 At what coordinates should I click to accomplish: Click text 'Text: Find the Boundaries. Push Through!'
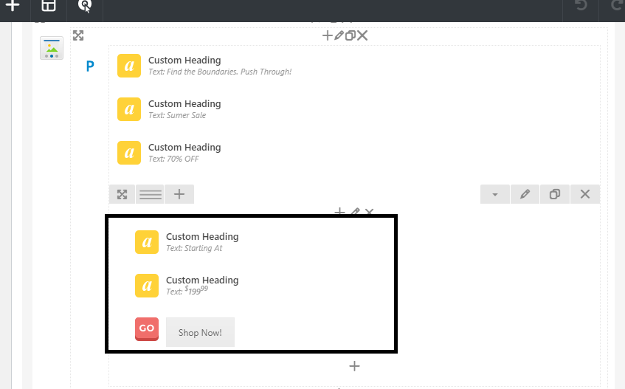(x=220, y=72)
